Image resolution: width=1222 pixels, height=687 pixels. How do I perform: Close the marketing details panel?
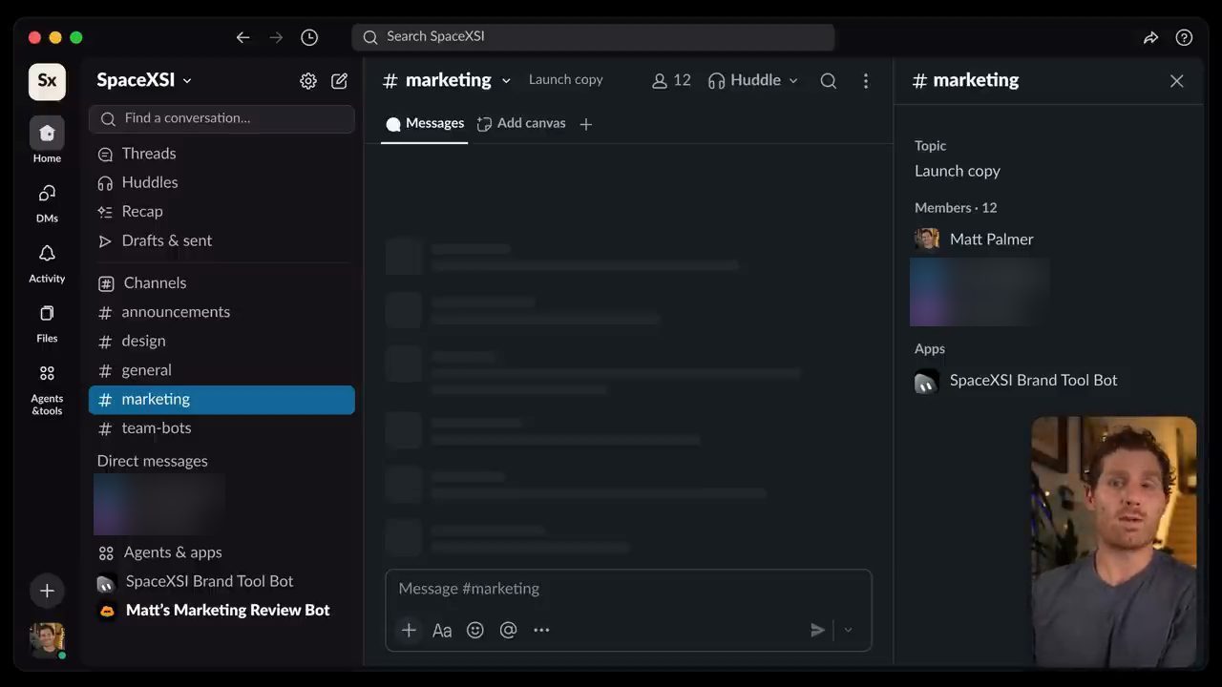tap(1176, 81)
